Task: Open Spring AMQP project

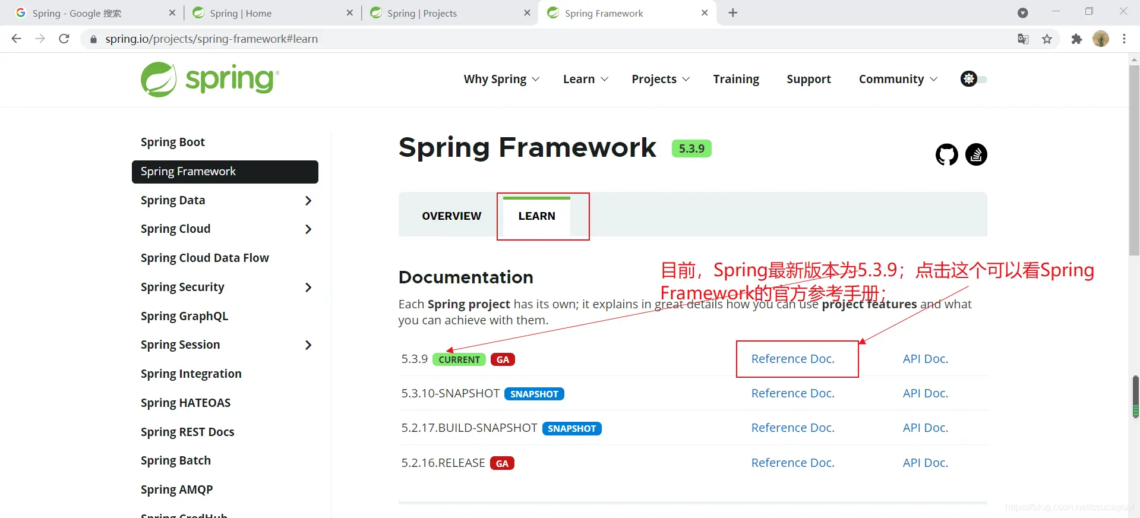Action: coord(177,490)
